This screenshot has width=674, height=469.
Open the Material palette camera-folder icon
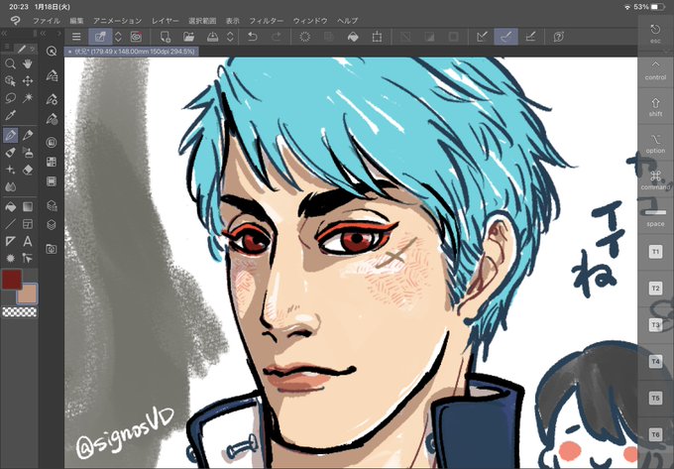click(x=52, y=249)
